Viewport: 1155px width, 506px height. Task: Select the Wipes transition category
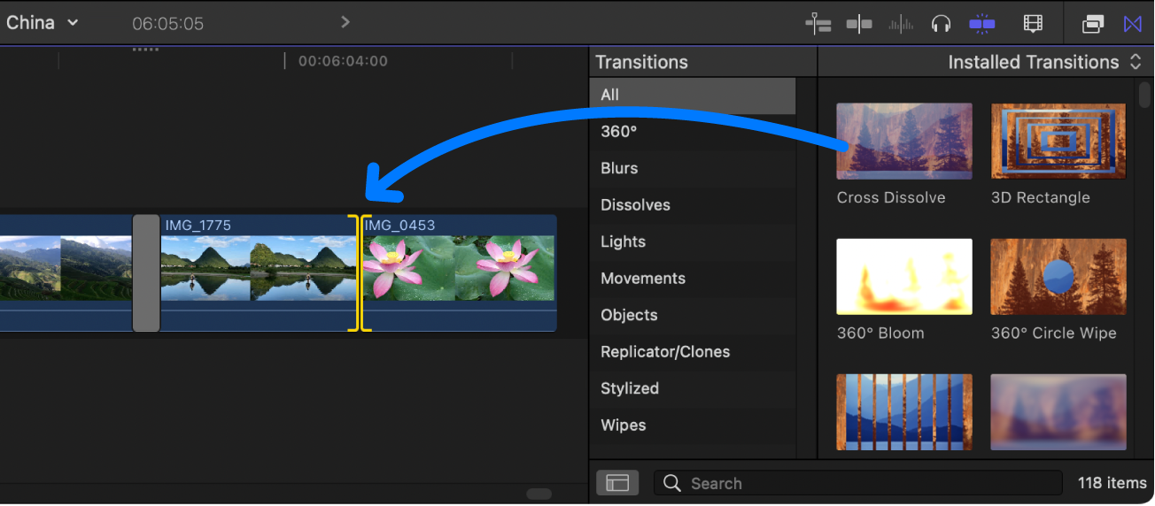tap(623, 425)
